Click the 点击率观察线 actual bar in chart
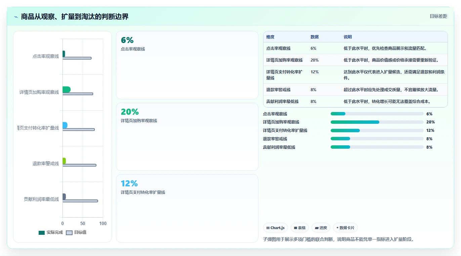 click(64, 54)
